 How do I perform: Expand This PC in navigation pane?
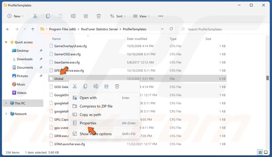[x=6, y=103]
